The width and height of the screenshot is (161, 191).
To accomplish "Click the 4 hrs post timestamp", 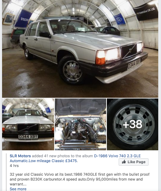I will [x=14, y=166].
